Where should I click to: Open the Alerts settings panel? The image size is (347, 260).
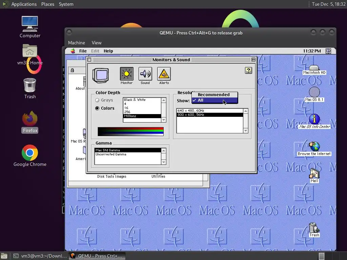pos(164,74)
